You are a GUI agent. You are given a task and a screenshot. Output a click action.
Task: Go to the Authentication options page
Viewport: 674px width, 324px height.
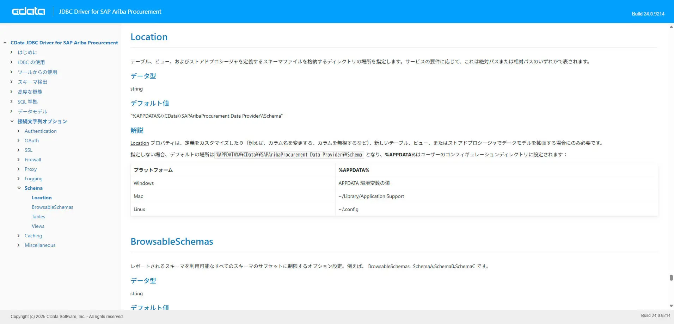tap(41, 131)
